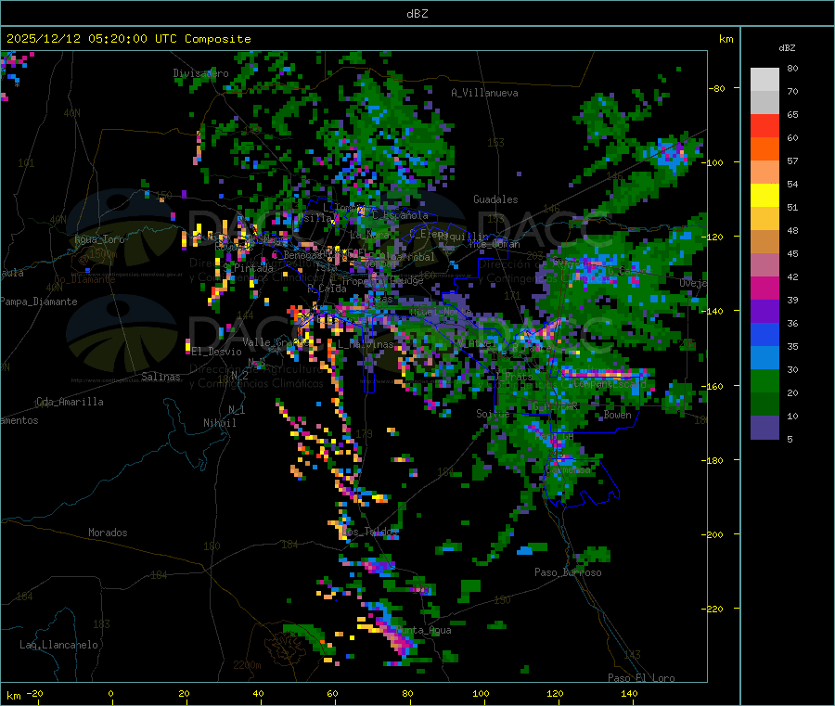Click the A_Villanueva map label
The image size is (835, 706).
[484, 93]
